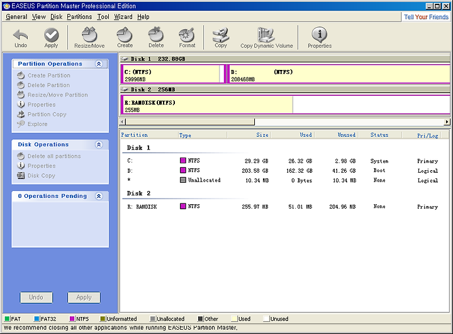Viewport: 453px width, 334px height.
Task: Click the Disk 2 drive icon header
Action: click(x=125, y=89)
